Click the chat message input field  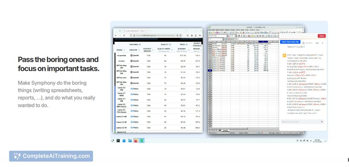point(300,122)
